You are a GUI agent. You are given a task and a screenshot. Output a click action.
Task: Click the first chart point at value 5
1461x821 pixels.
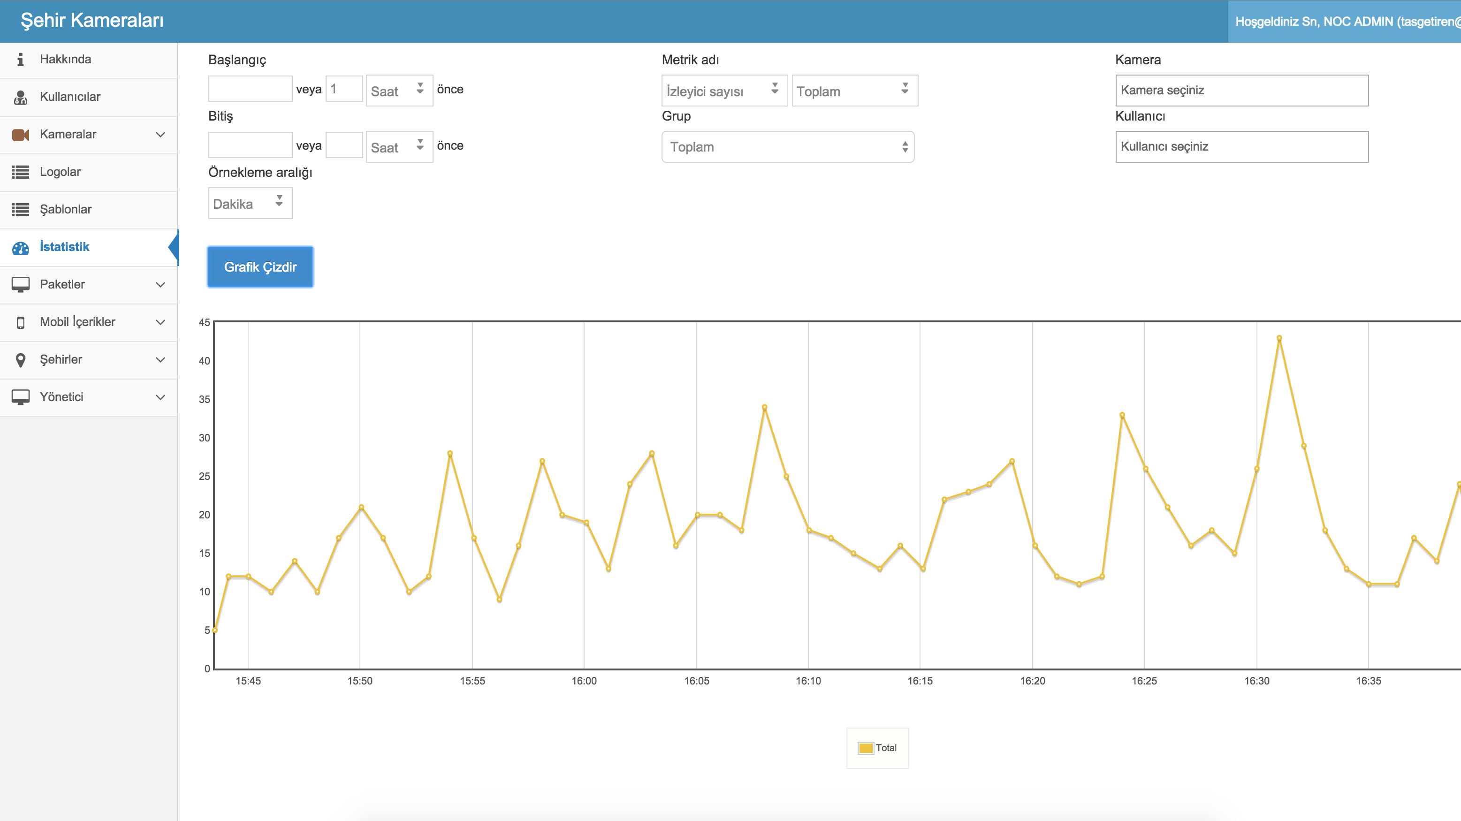[x=215, y=631]
